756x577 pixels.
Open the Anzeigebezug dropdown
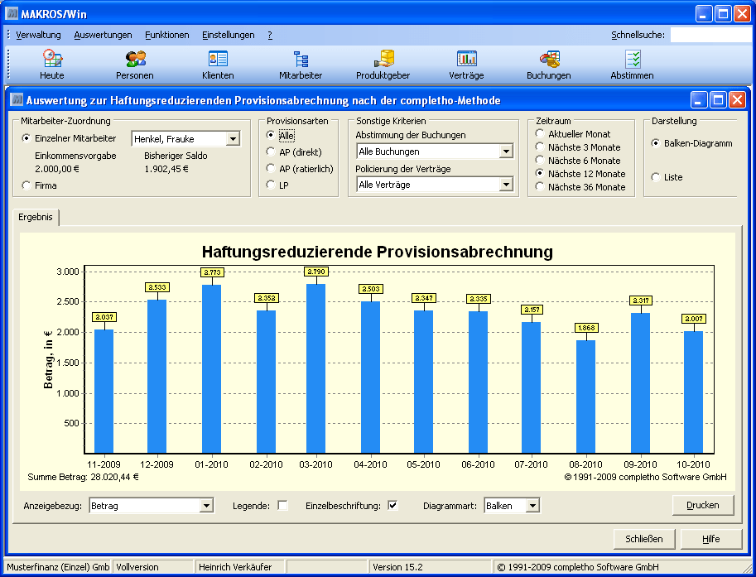(x=206, y=506)
